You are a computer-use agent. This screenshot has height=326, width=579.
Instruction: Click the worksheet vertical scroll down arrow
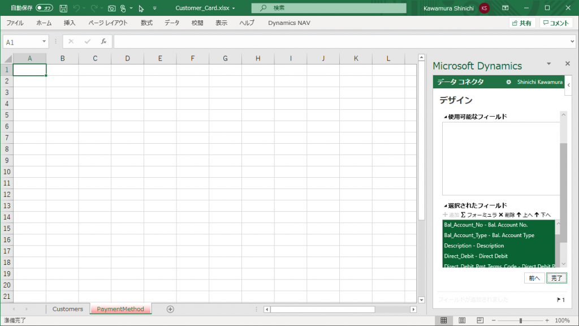pos(421,300)
